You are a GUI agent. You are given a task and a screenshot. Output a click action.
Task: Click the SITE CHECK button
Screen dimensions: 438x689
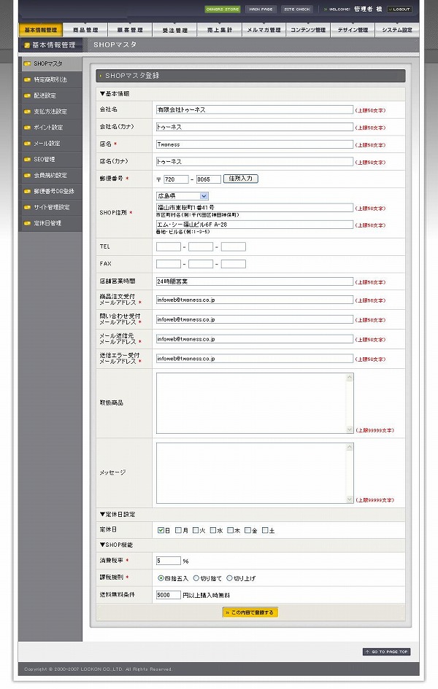pos(297,9)
